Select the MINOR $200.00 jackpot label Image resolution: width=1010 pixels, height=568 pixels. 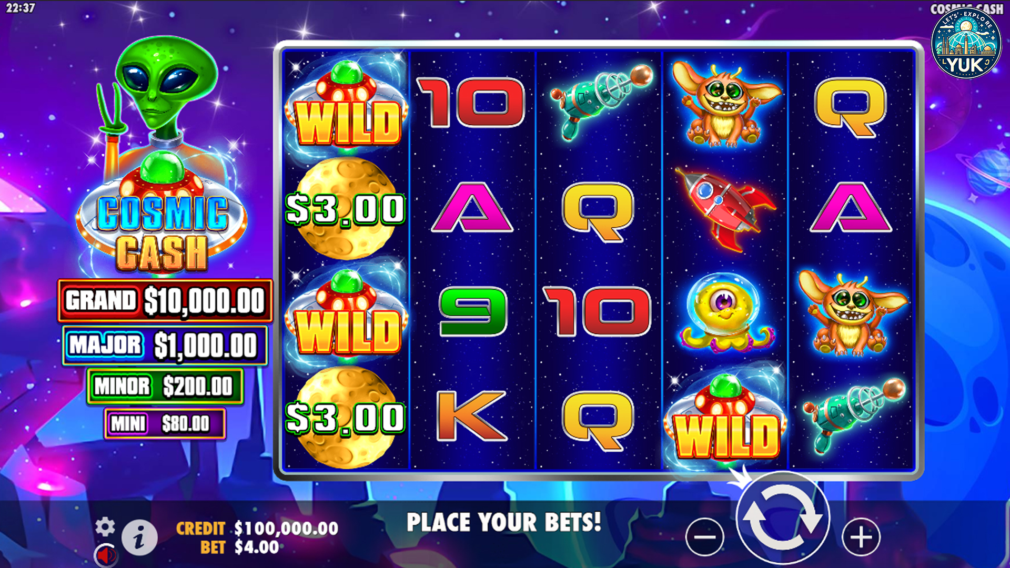[x=165, y=387]
